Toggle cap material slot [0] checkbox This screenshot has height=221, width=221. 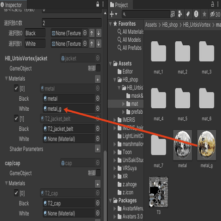click(x=16, y=193)
